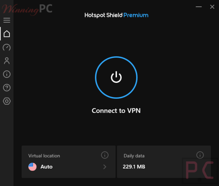219x186 pixels.
Task: Go to the Home screen icon
Action: click(x=7, y=34)
